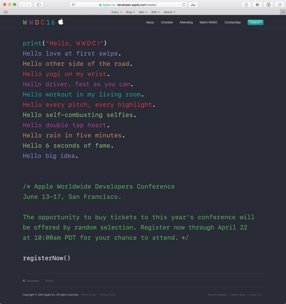The height and width of the screenshot is (304, 286).
Task: Reload the page with the refresh icon
Action: pyautogui.click(x=184, y=5)
